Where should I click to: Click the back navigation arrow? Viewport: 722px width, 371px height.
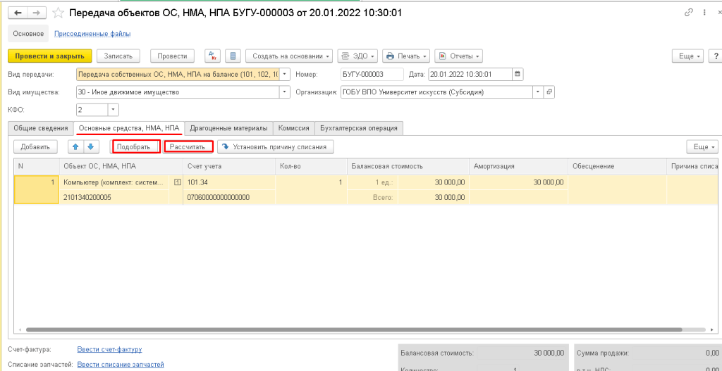point(18,13)
